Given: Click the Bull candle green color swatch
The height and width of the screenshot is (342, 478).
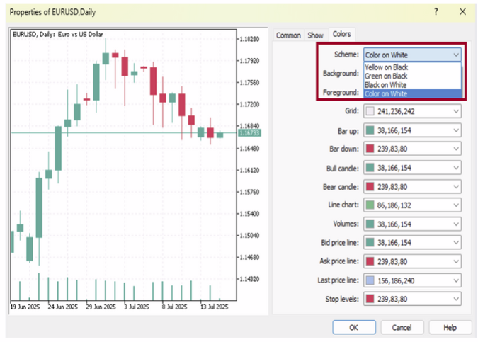Looking at the screenshot, I should (371, 168).
